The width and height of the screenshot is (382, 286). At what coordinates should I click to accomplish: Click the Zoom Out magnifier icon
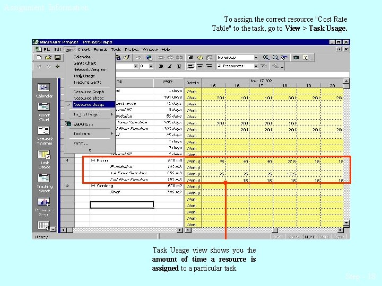[x=275, y=57]
